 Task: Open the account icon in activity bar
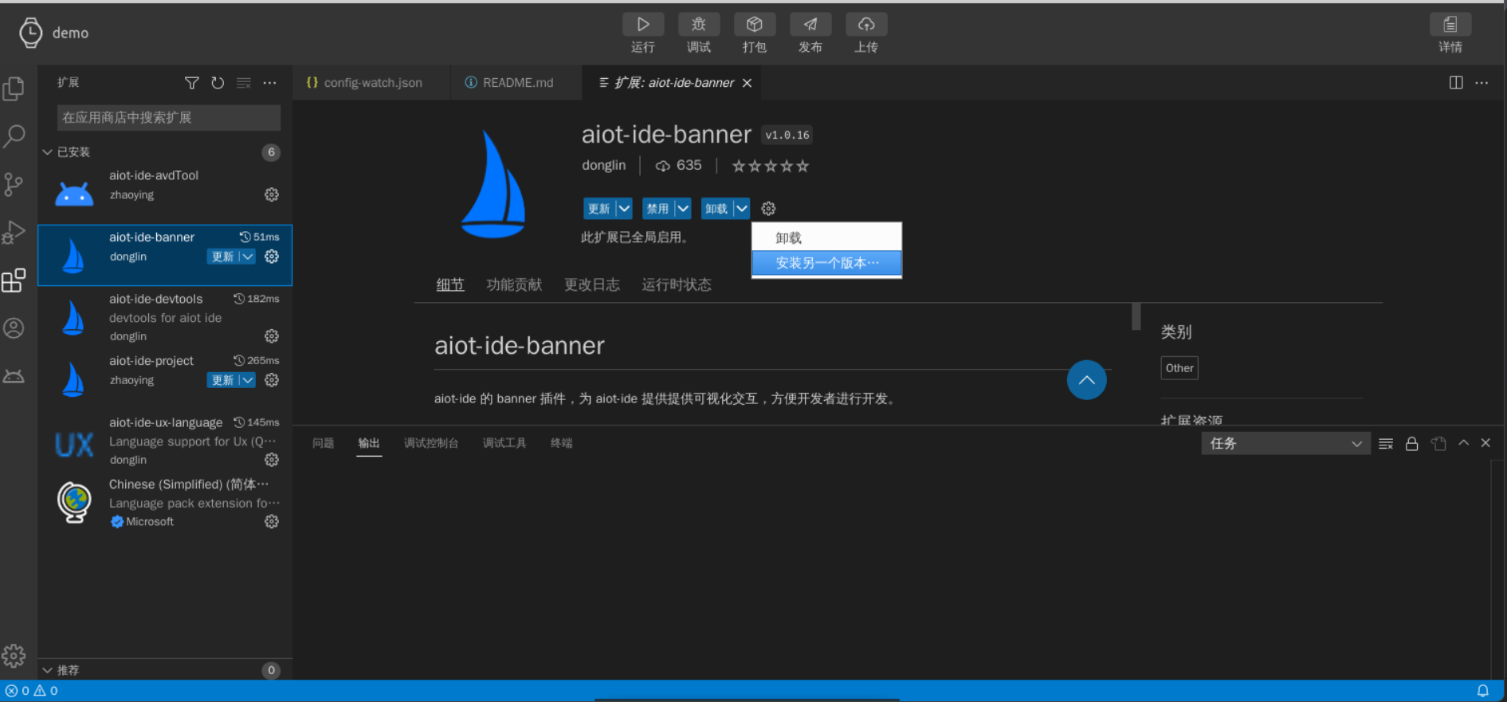pos(14,328)
